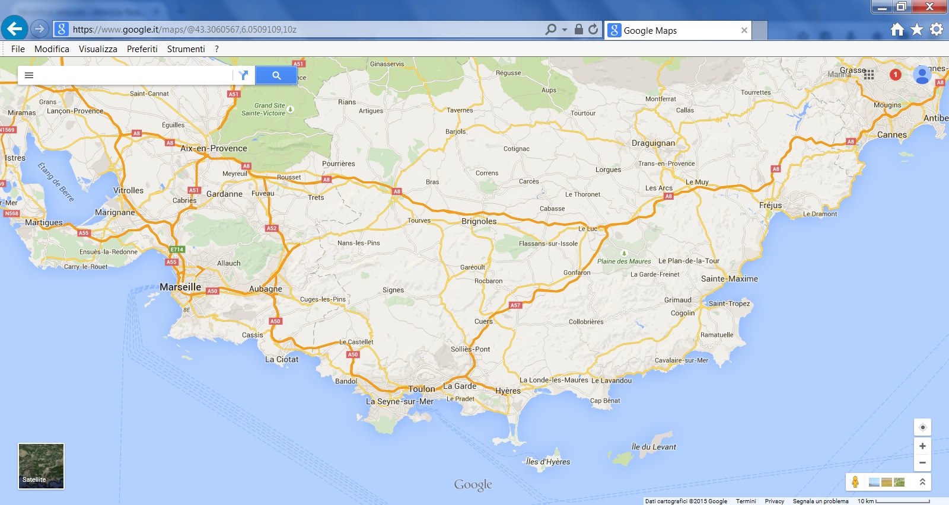Open the browser settings gear
This screenshot has width=949, height=505.
coord(937,29)
